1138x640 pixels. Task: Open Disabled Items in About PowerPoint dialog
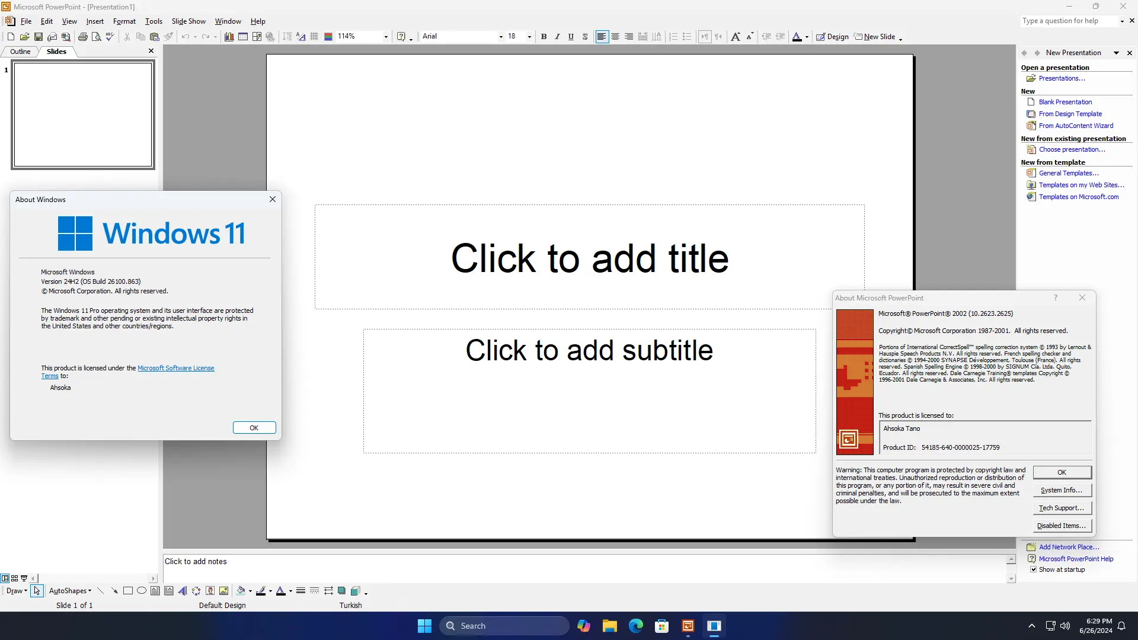coord(1062,526)
